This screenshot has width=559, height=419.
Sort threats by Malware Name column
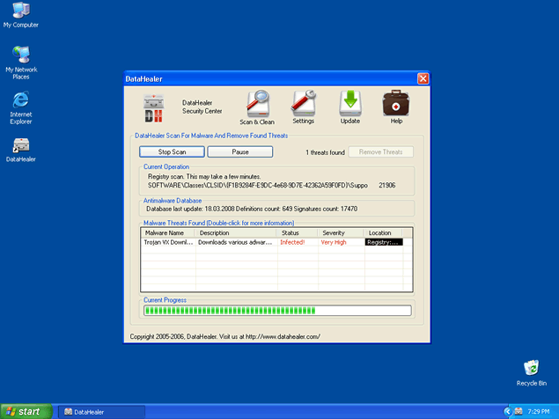pos(168,232)
